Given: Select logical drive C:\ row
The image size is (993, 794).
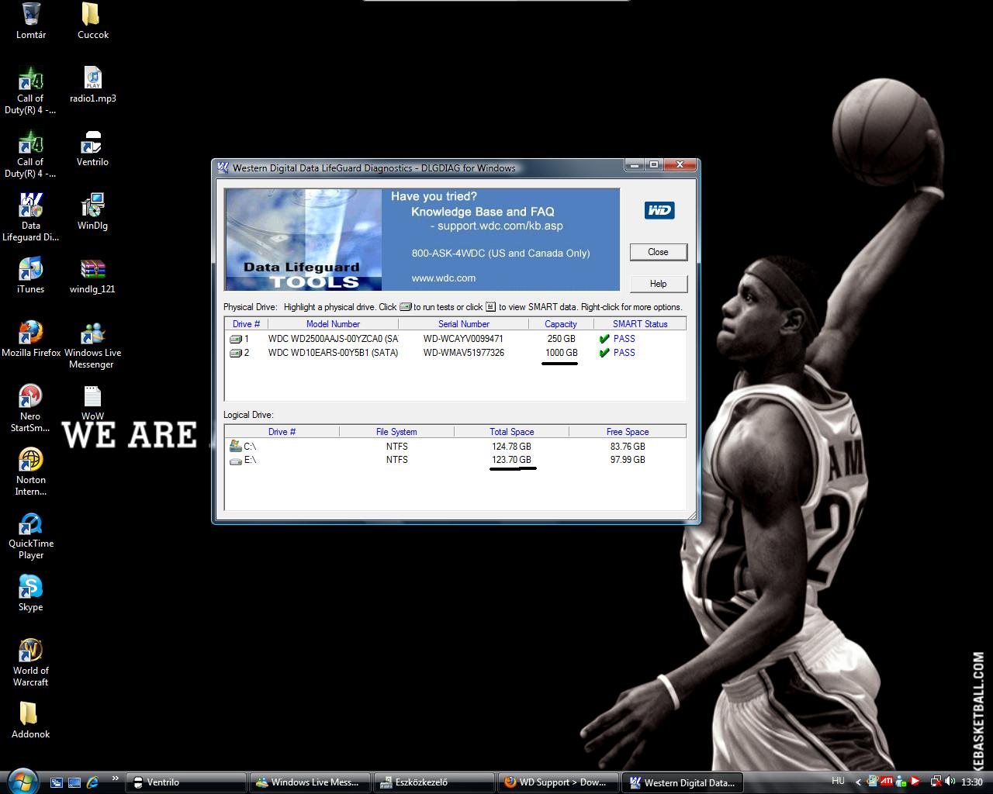Looking at the screenshot, I should point(455,447).
